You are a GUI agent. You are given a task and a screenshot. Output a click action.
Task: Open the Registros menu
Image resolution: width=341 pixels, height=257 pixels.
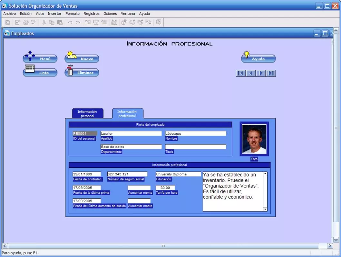(x=91, y=13)
